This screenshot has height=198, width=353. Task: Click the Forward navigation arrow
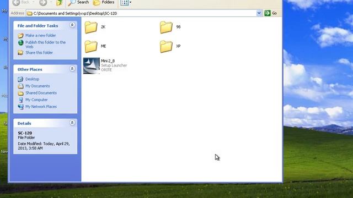click(x=43, y=2)
